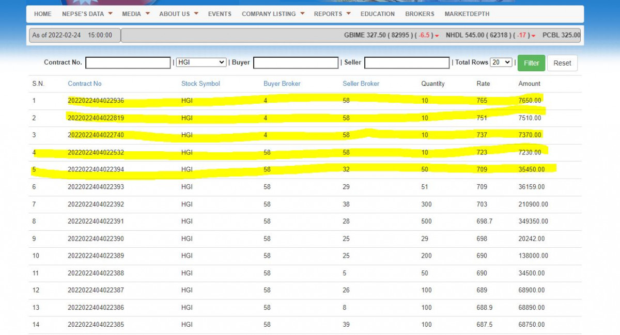Sort by Stock Symbol column header
This screenshot has height=335, width=620.
pyautogui.click(x=200, y=84)
